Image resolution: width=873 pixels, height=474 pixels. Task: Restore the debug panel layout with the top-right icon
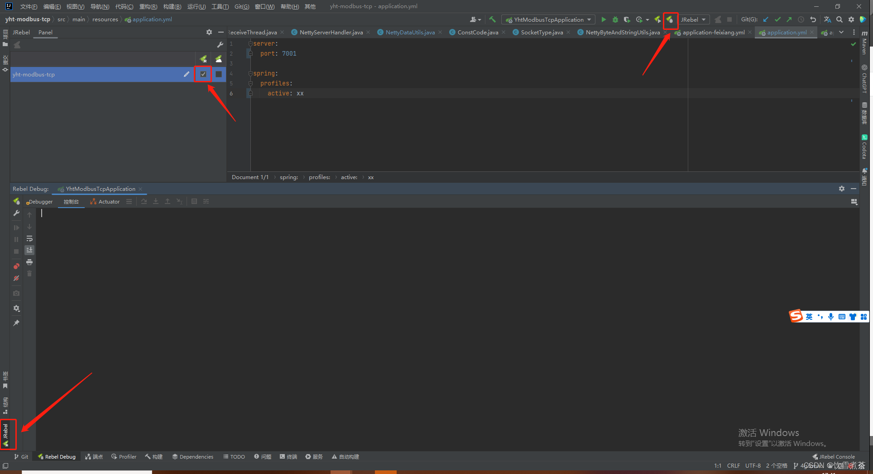pyautogui.click(x=854, y=202)
